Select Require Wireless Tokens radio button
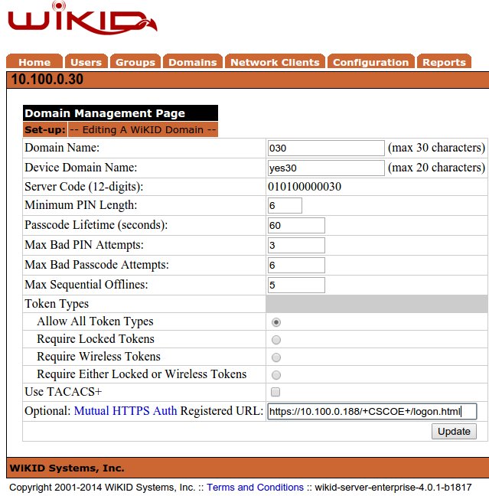 (x=276, y=357)
